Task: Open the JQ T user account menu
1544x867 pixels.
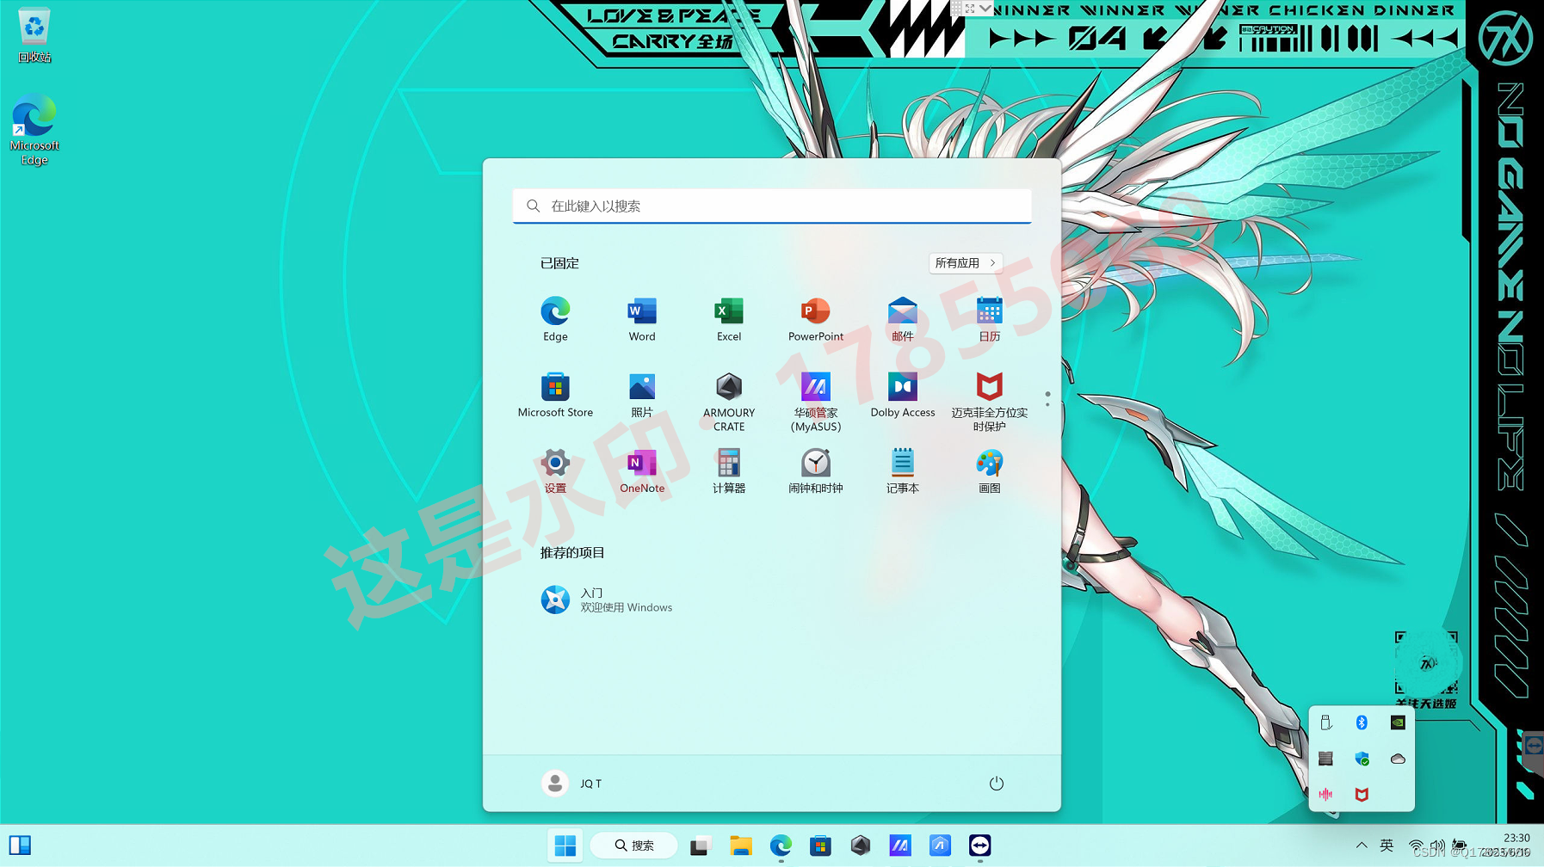Action: coord(571,784)
